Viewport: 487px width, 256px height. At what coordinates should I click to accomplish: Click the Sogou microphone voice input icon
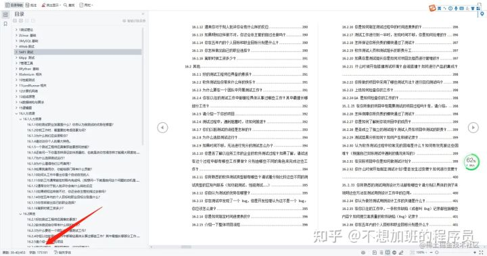pos(456,8)
